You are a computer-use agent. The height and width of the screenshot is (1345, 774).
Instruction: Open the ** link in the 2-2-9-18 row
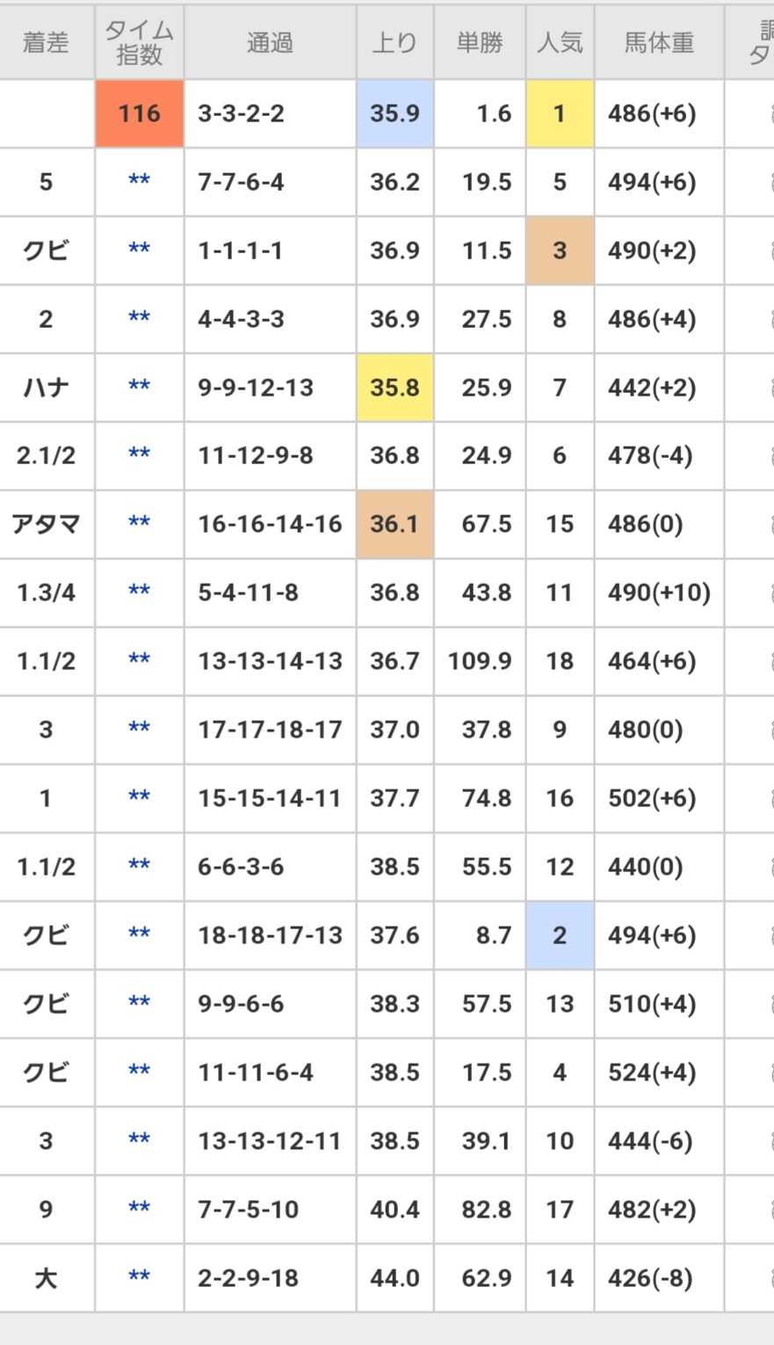coord(139,1276)
